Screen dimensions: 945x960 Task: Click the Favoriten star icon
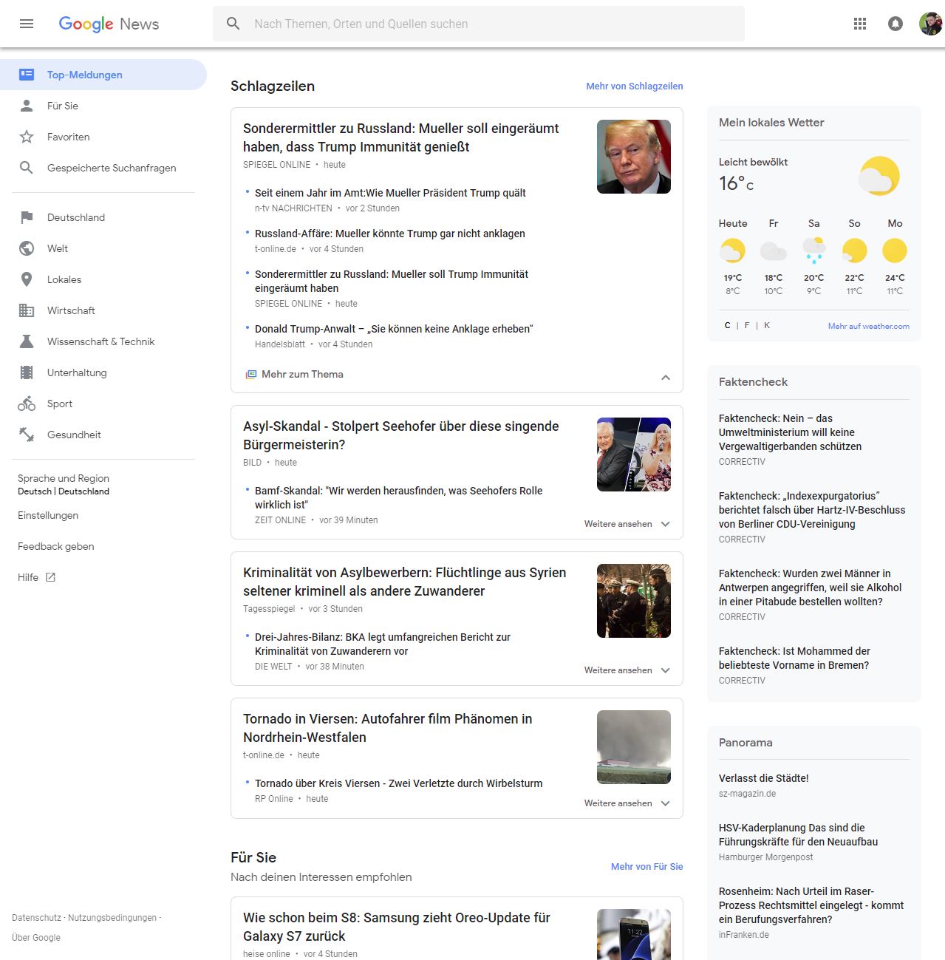[27, 137]
